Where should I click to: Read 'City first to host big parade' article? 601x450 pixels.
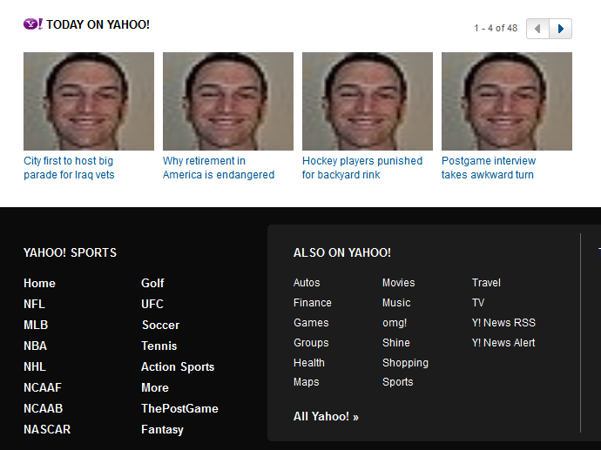click(x=69, y=168)
